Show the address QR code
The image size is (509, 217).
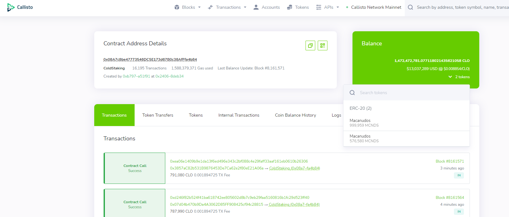[322, 46]
